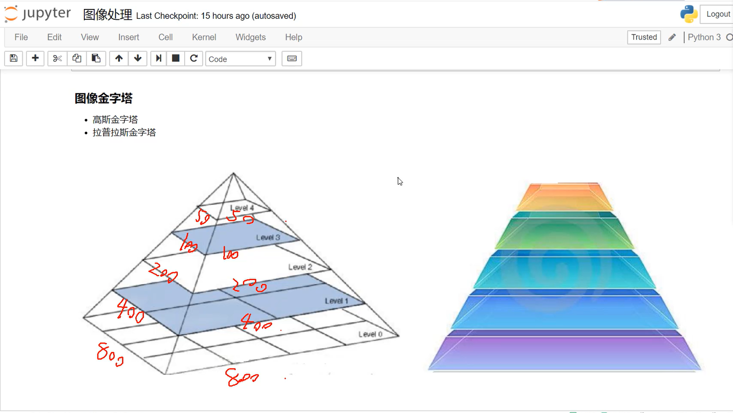
Task: Open the cell type Code dropdown
Action: pos(240,59)
